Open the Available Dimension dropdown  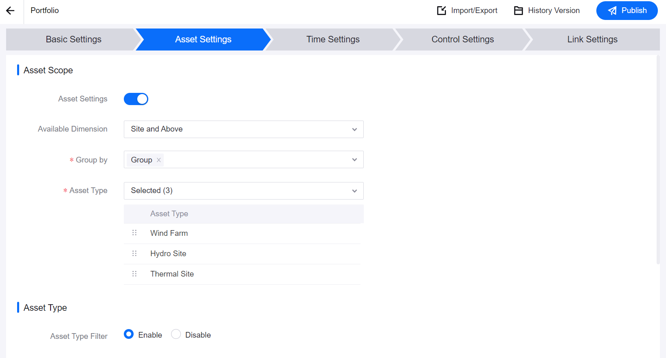(x=243, y=129)
